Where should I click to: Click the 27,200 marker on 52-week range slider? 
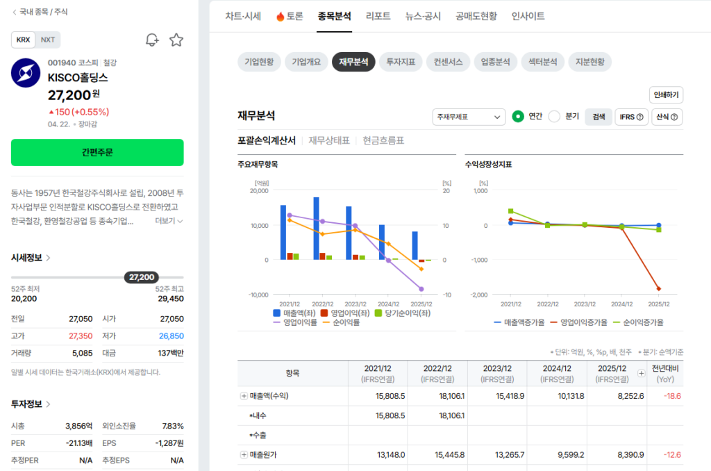(x=142, y=277)
